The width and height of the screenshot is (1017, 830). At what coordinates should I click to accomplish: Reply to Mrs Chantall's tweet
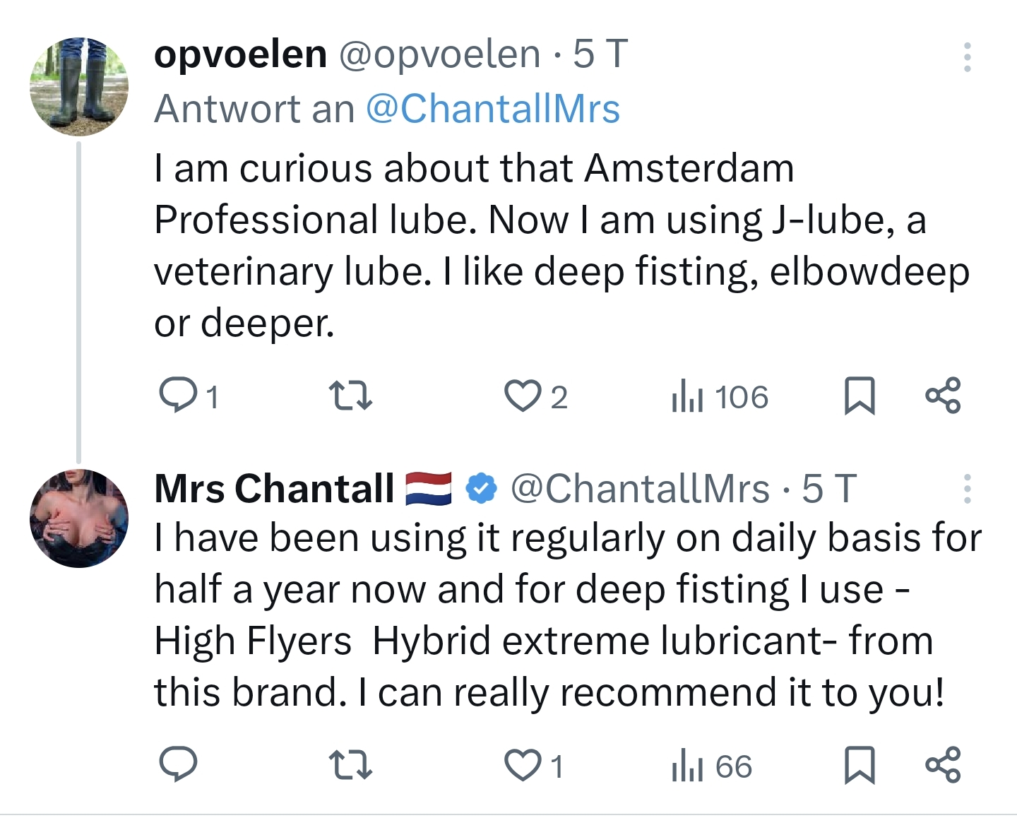pyautogui.click(x=178, y=765)
